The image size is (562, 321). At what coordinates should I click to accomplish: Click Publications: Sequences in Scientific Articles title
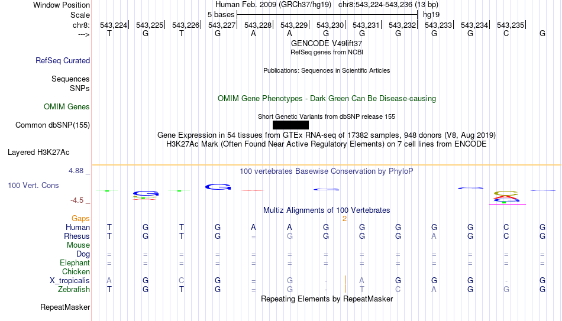327,70
